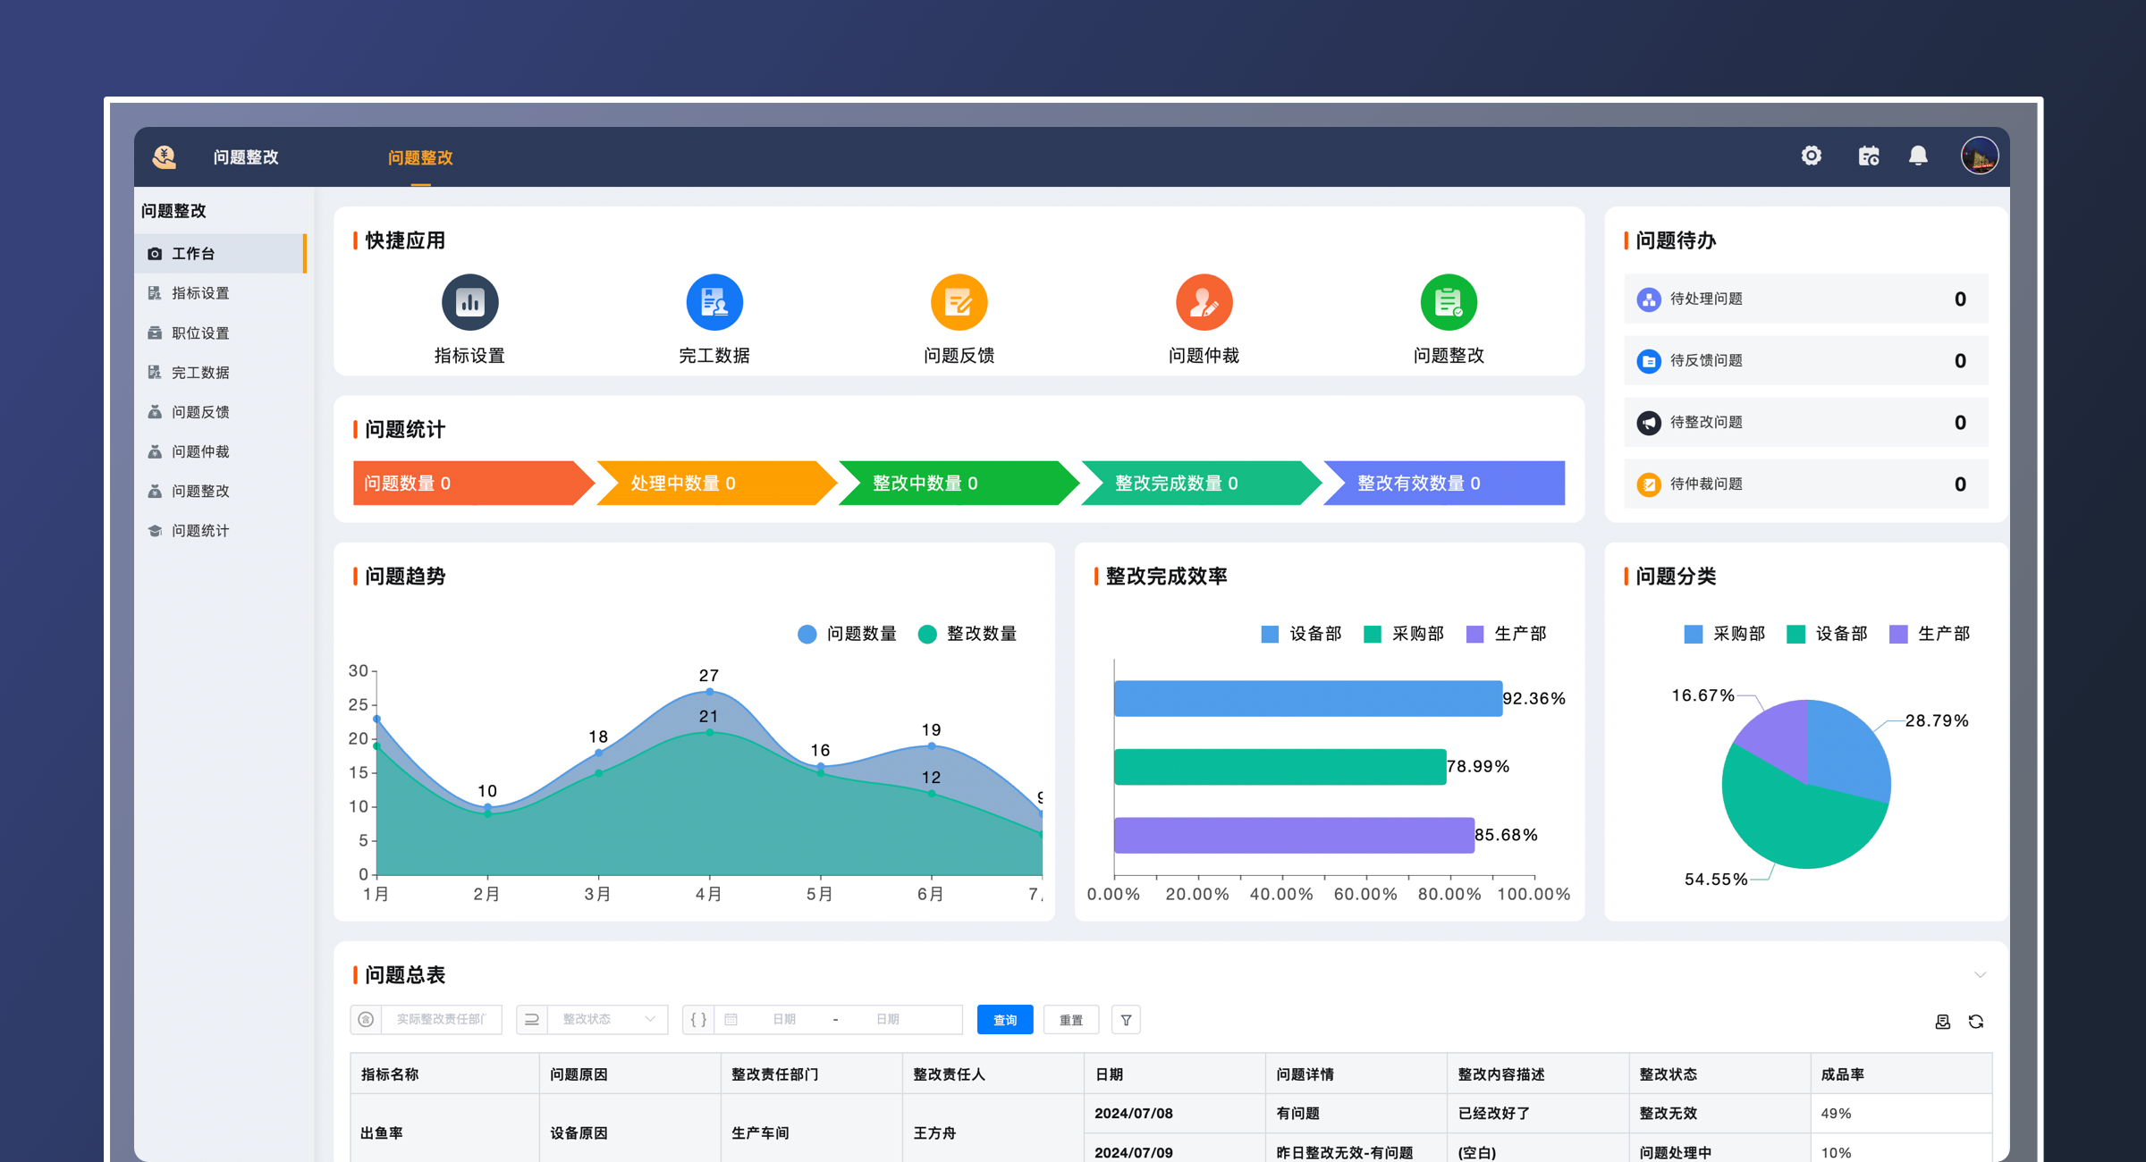The width and height of the screenshot is (2146, 1162).
Task: Click the 实际整改责任部门 input field
Action: tap(440, 1019)
